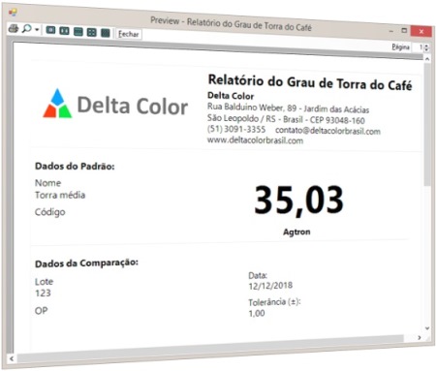Close the Preview window
Image resolution: width=436 pixels, height=371 pixels.
click(421, 31)
